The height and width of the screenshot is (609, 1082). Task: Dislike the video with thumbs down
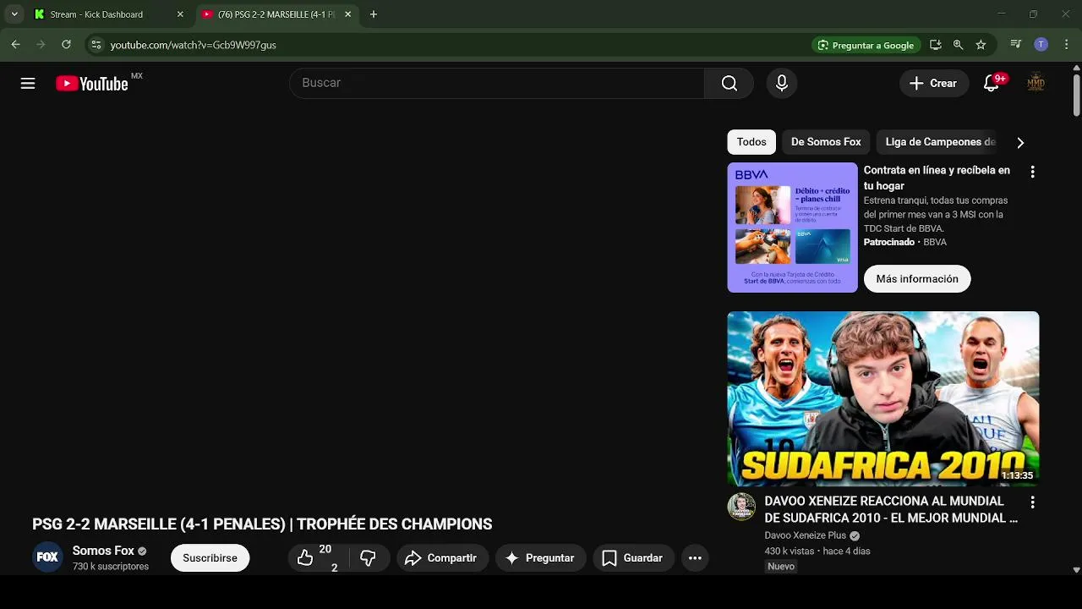(368, 558)
